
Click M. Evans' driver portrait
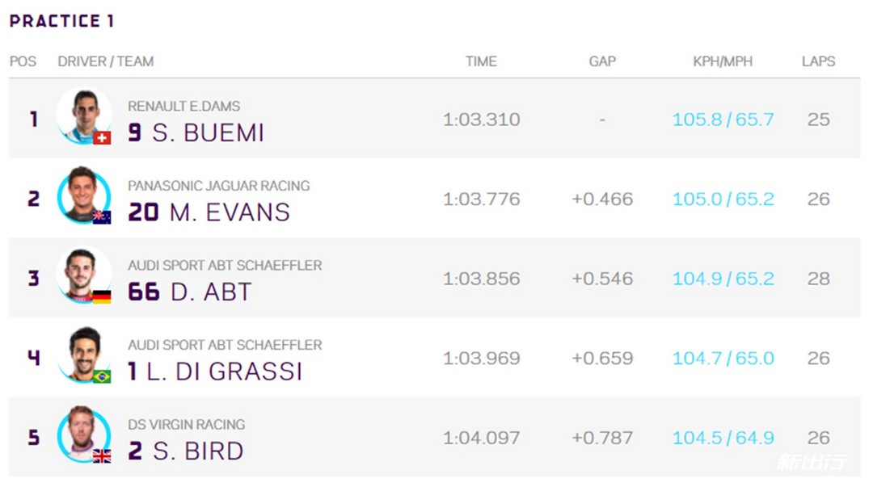[x=84, y=196]
